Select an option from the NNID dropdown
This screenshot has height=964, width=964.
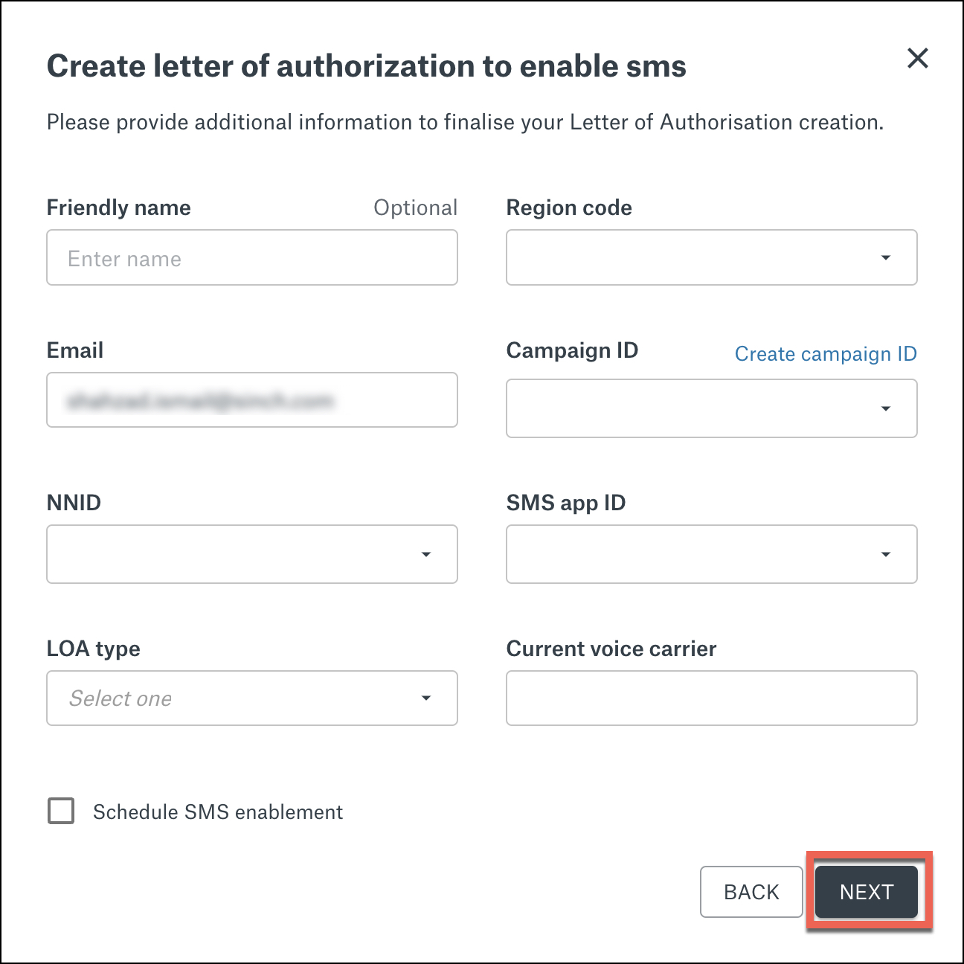(252, 554)
